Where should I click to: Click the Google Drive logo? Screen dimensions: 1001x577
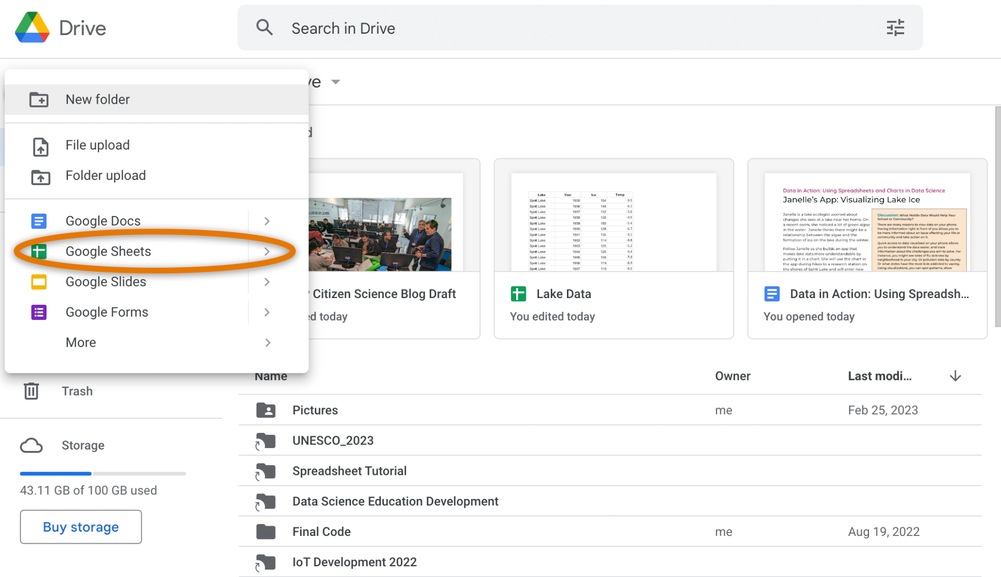(32, 27)
